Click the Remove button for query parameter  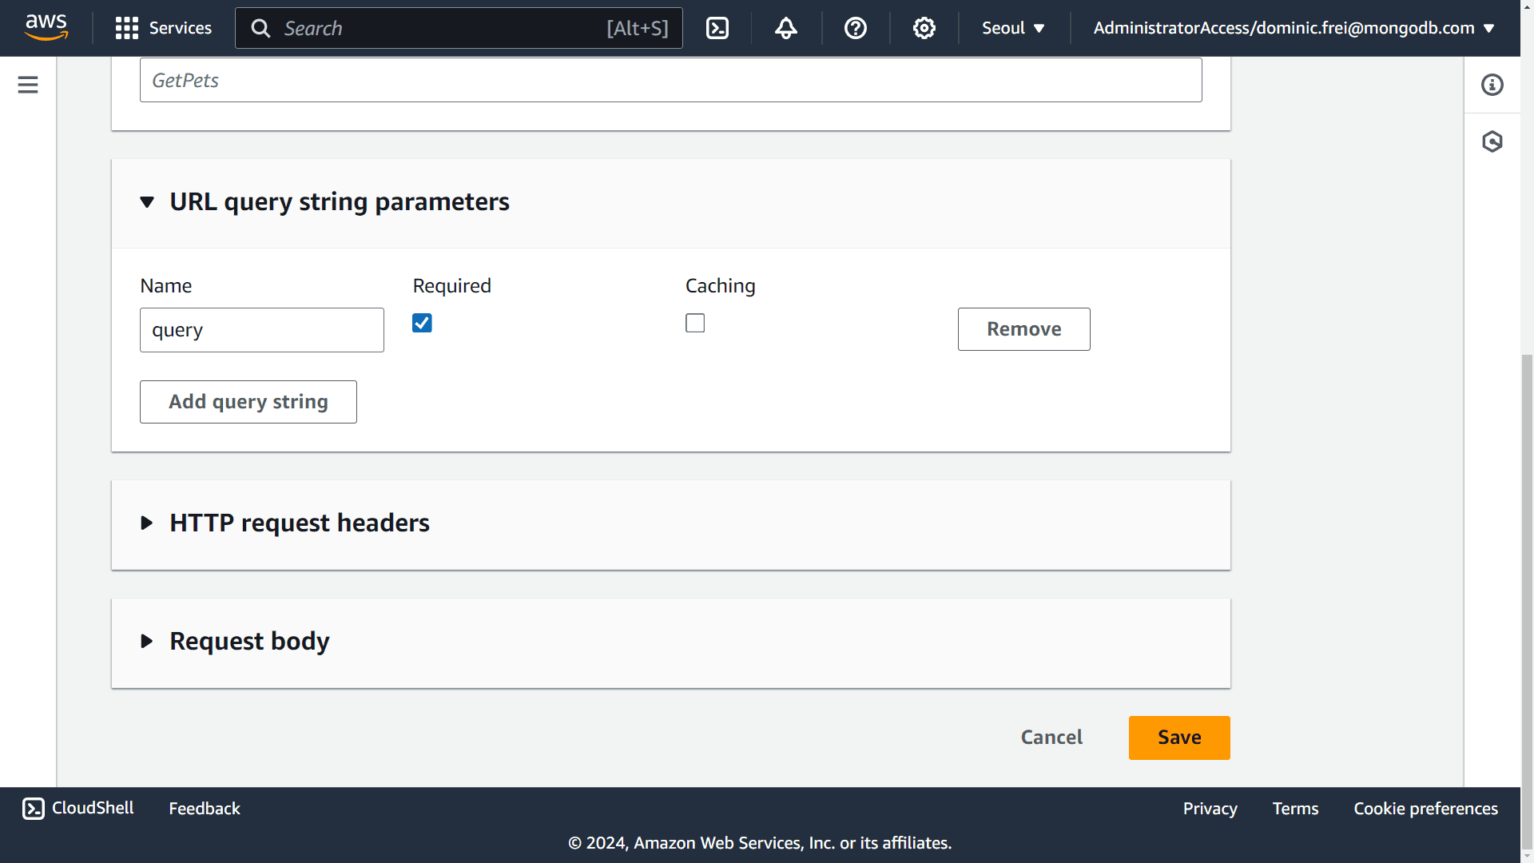pos(1023,328)
